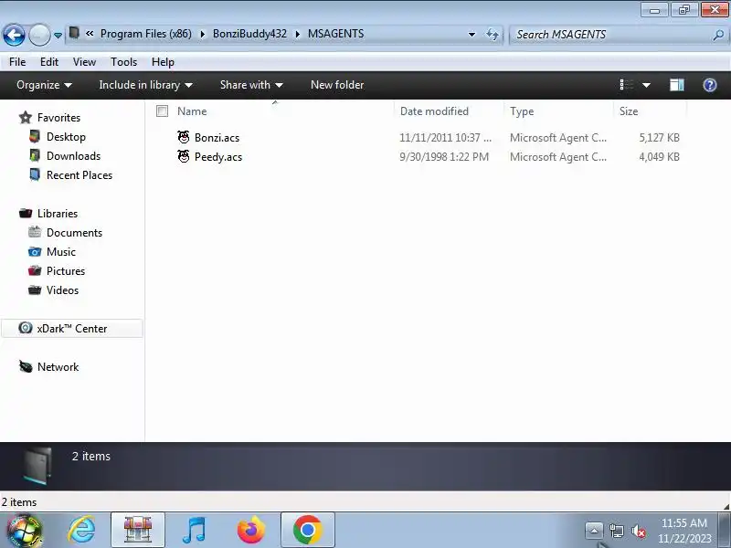Open the Edit menu

(49, 62)
